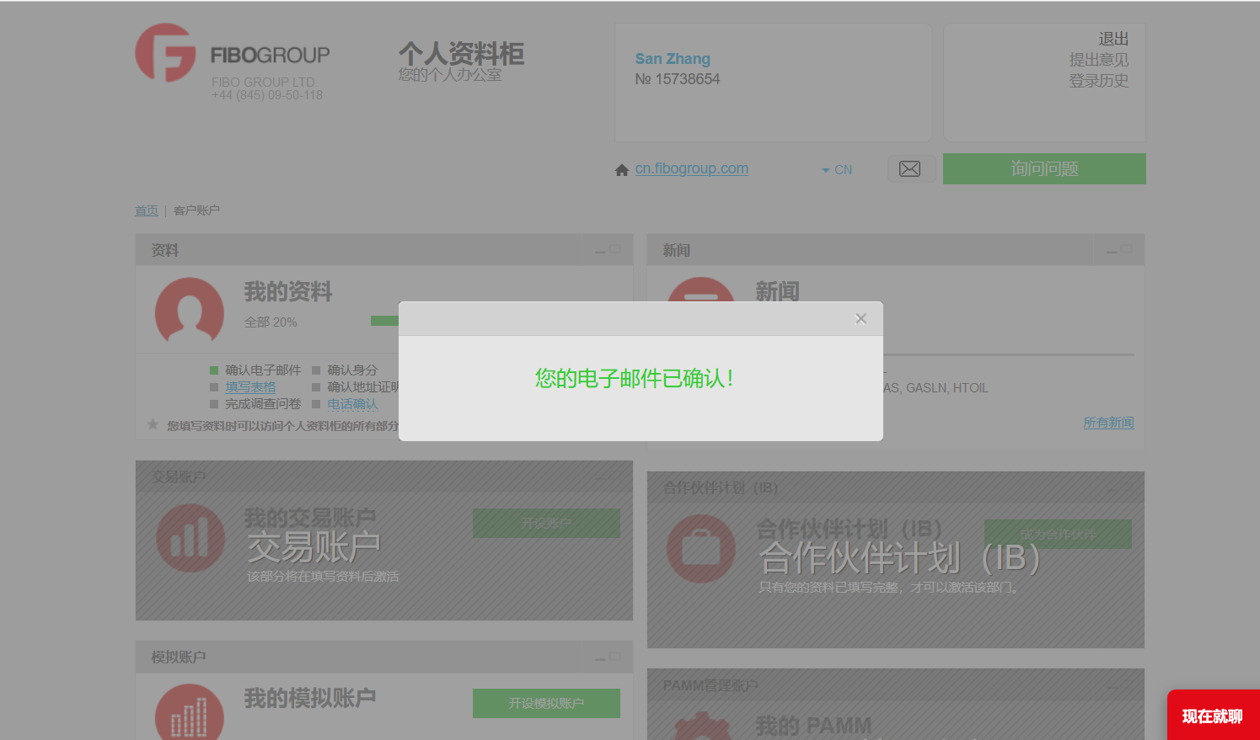This screenshot has width=1260, height=740.
Task: Click the home icon beside cn.fibogroup.com
Action: click(x=622, y=170)
